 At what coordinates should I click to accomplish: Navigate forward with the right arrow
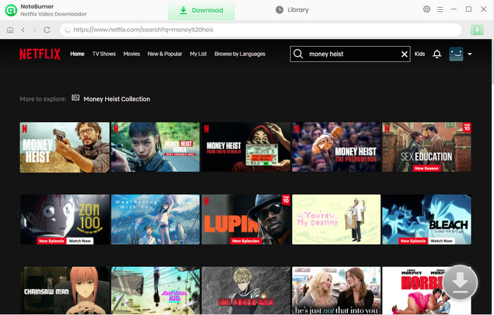35,30
